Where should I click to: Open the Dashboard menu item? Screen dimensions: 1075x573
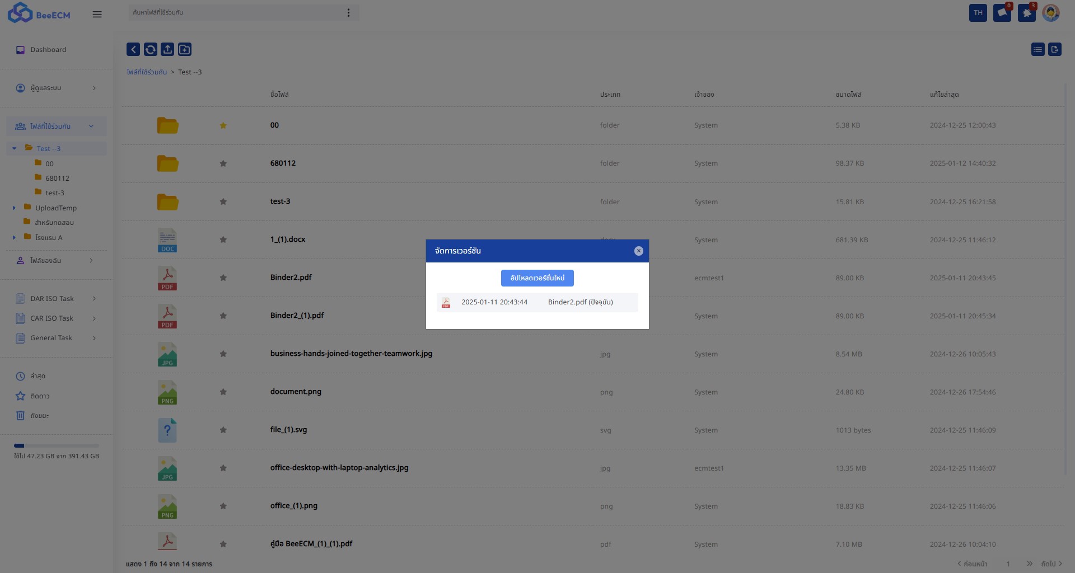click(48, 50)
